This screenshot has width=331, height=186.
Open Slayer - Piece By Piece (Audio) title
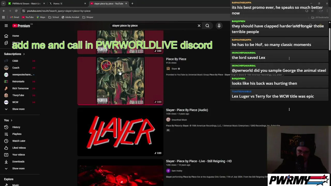(187, 110)
